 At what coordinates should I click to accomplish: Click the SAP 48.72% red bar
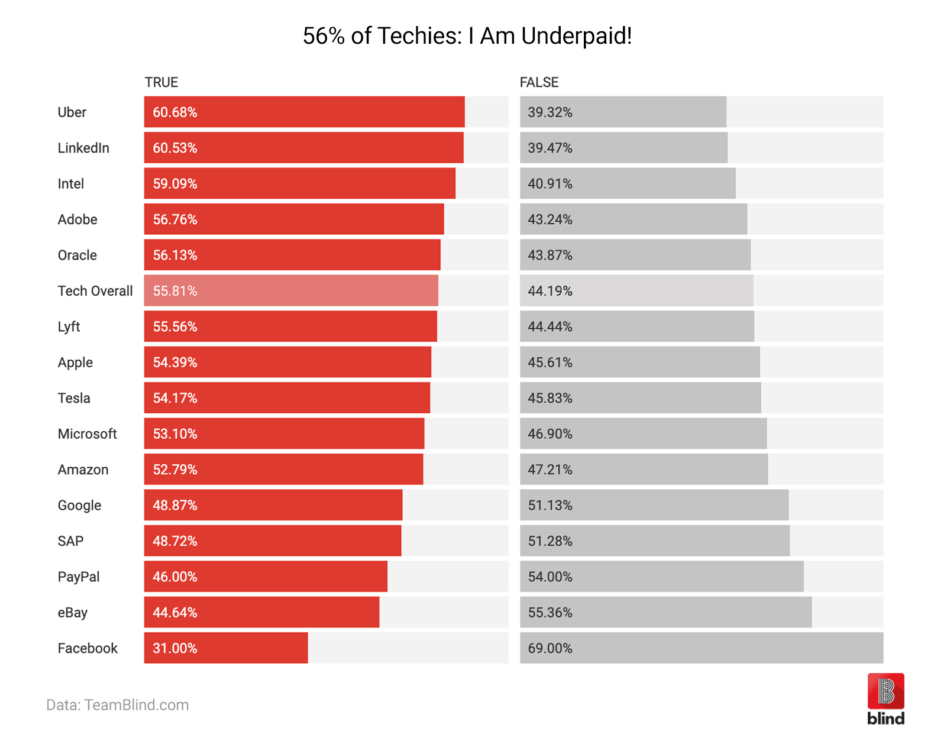pos(273,541)
